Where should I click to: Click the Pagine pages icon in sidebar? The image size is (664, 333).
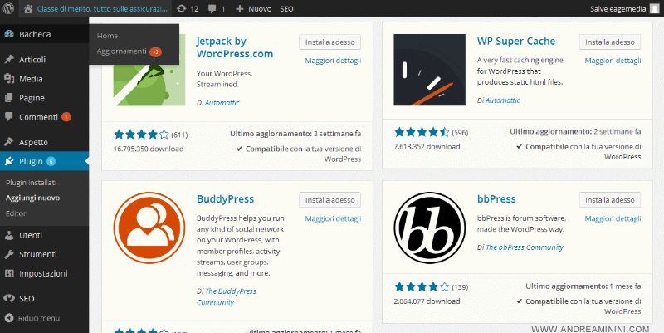(x=9, y=98)
